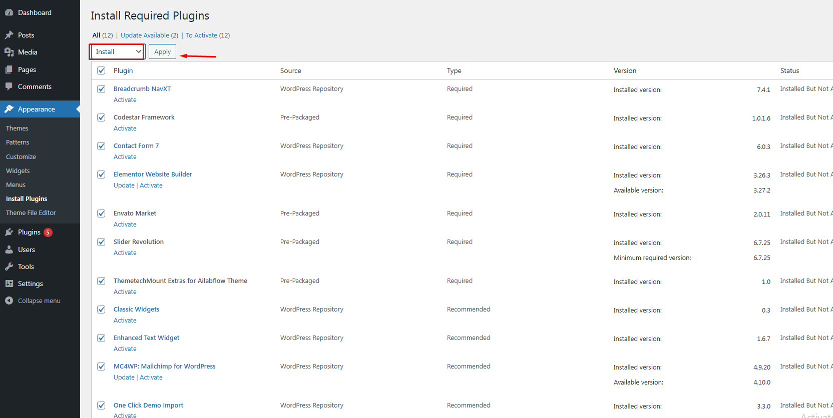Toggle the select-all Plugin header checkbox
The width and height of the screenshot is (833, 418).
101,70
